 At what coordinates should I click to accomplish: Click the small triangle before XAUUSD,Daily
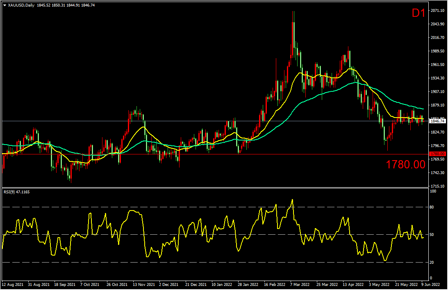point(5,5)
